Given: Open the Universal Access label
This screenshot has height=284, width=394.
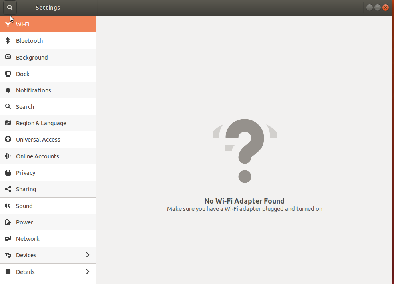Looking at the screenshot, I should [38, 140].
